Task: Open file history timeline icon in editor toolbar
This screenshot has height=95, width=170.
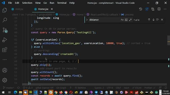Action: click(x=141, y=9)
